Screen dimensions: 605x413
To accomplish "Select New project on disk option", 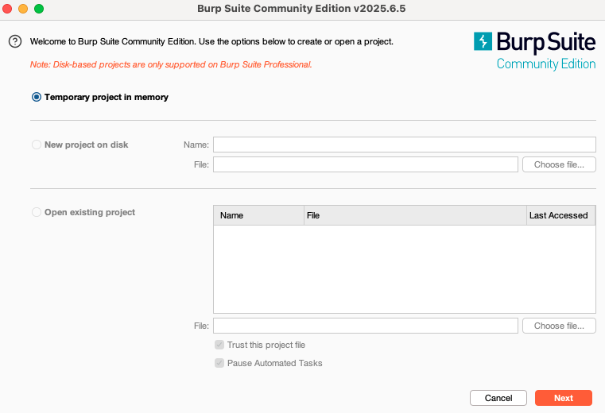I will [x=37, y=145].
